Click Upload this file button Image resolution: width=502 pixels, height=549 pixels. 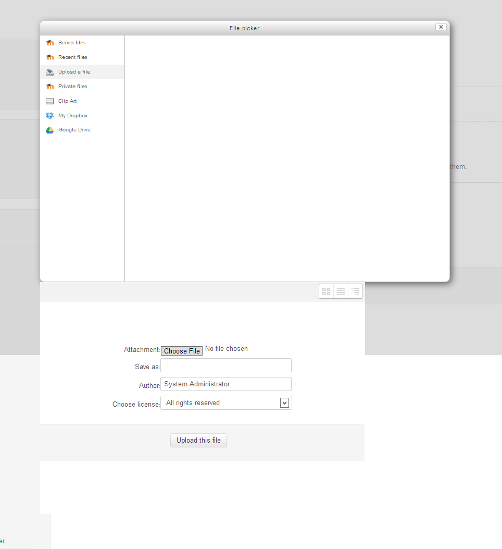point(198,441)
